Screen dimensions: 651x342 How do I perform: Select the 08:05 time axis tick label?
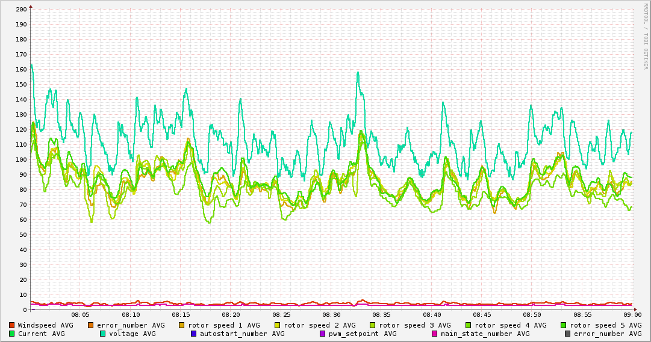click(x=80, y=314)
